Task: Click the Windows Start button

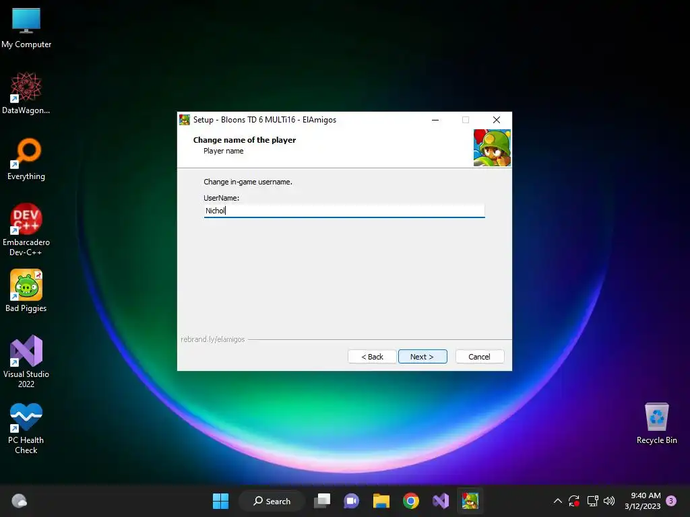Action: 220,501
